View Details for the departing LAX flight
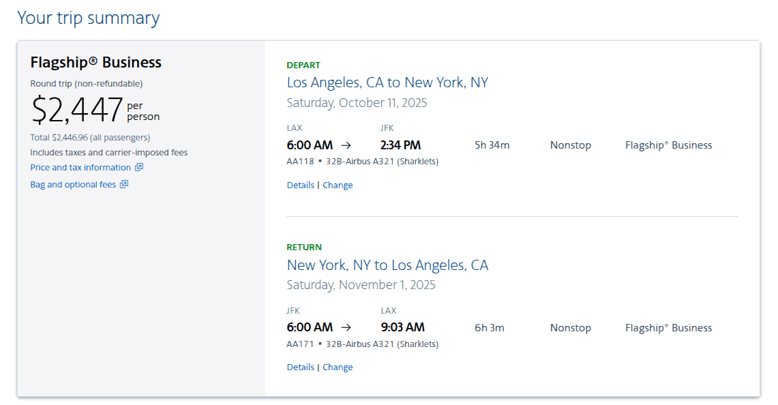 pyautogui.click(x=300, y=185)
